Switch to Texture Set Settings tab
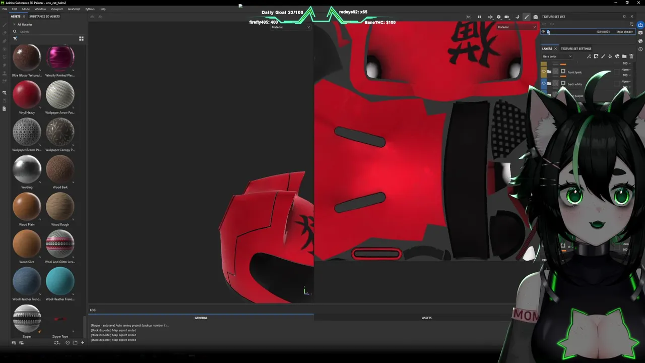 [576, 48]
